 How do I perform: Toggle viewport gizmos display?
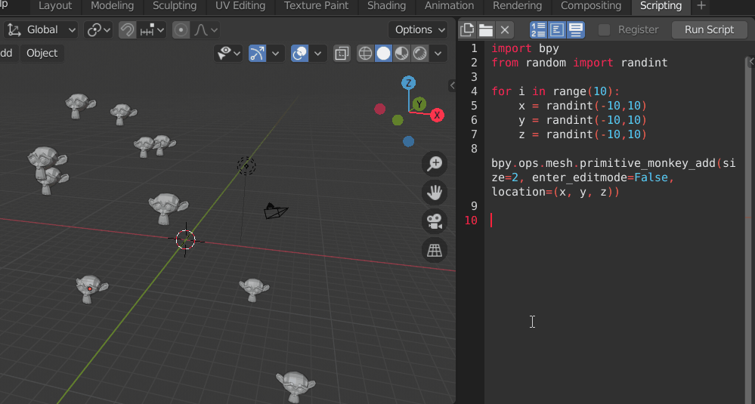(258, 54)
